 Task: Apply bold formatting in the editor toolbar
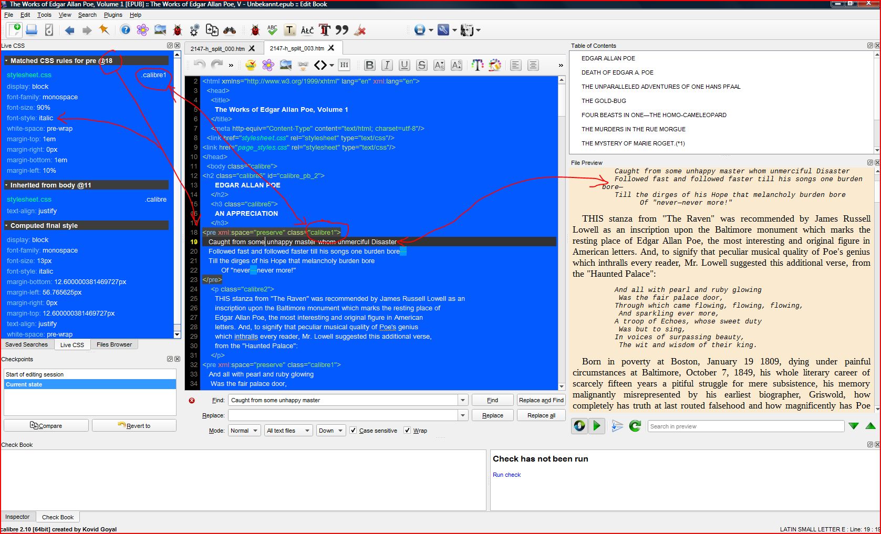370,65
